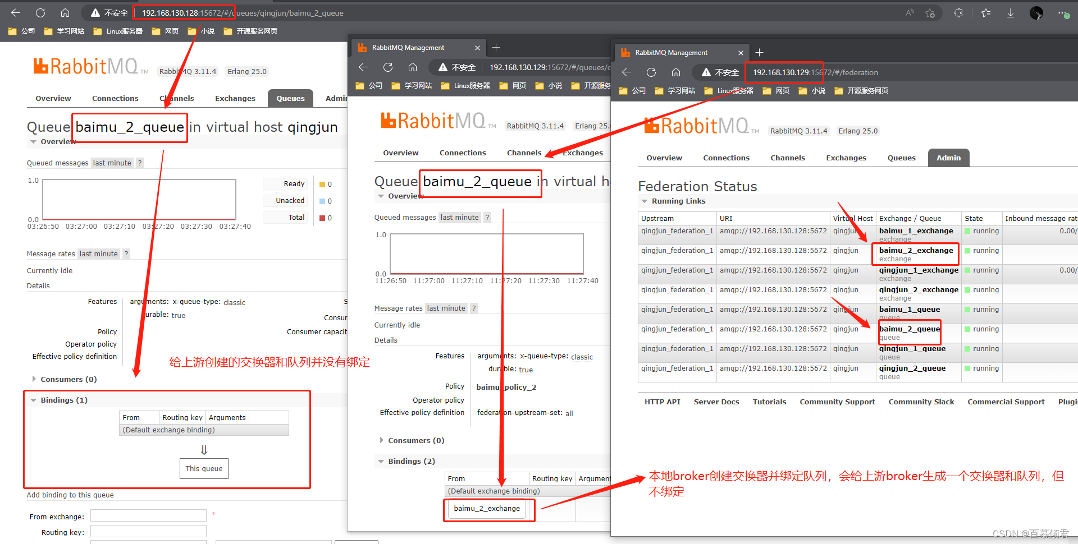The image size is (1078, 544).
Task: Click federation window address bar URL
Action: 815,72
